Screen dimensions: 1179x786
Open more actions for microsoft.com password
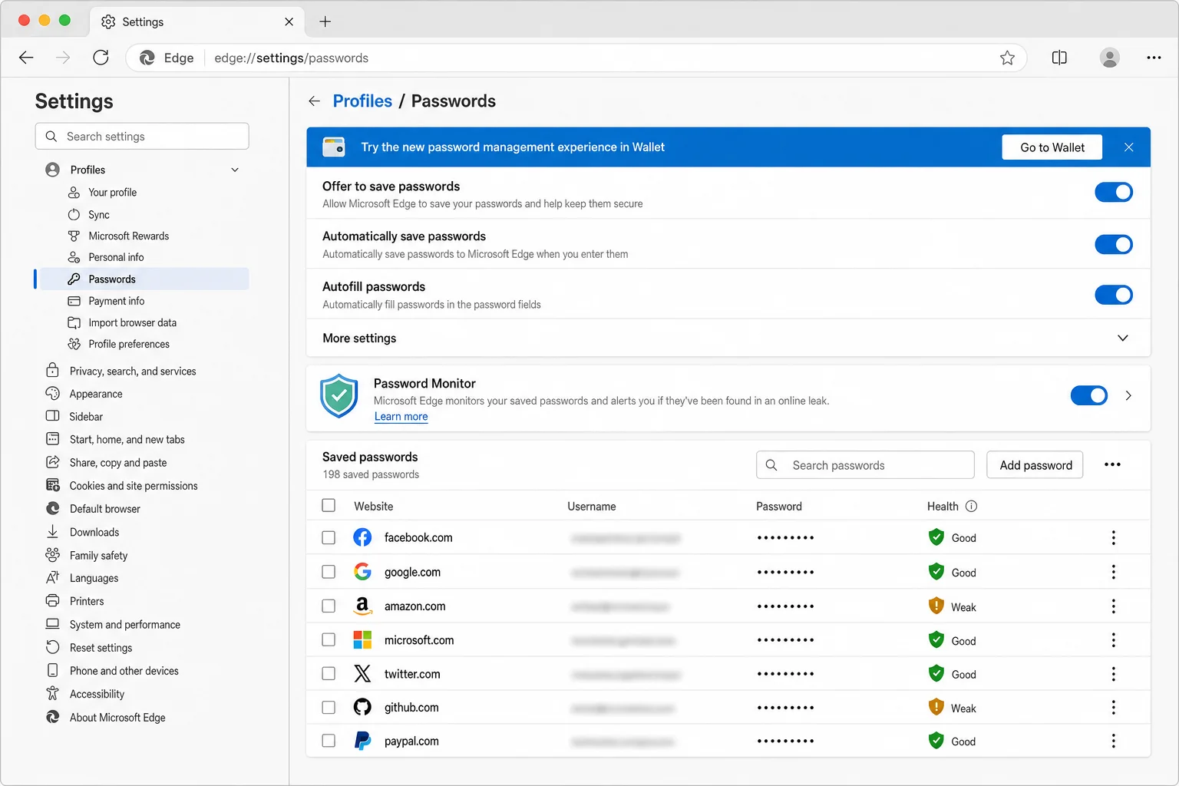click(1113, 640)
